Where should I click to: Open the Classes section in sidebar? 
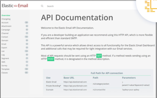5,73
